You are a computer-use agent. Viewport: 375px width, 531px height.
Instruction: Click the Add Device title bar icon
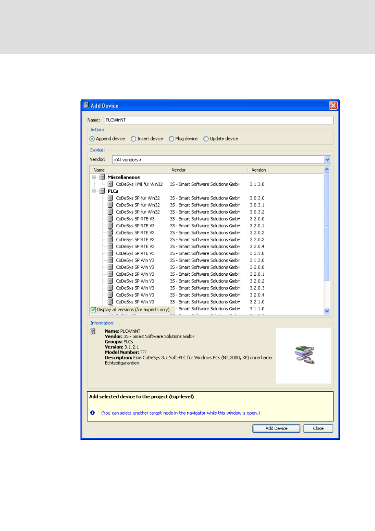[86, 105]
